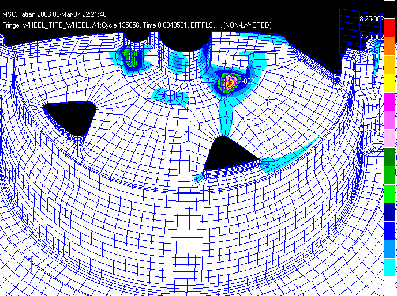Click the Fringe WHEEL_TIRE_WHEEL result title text
This screenshot has height=296, width=397.
point(137,25)
